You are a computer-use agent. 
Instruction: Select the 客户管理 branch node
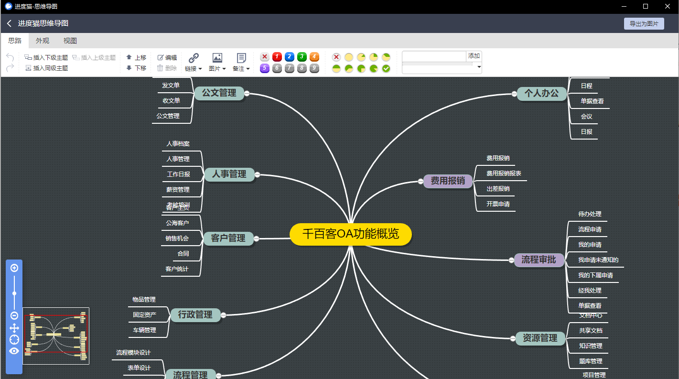[x=228, y=238]
